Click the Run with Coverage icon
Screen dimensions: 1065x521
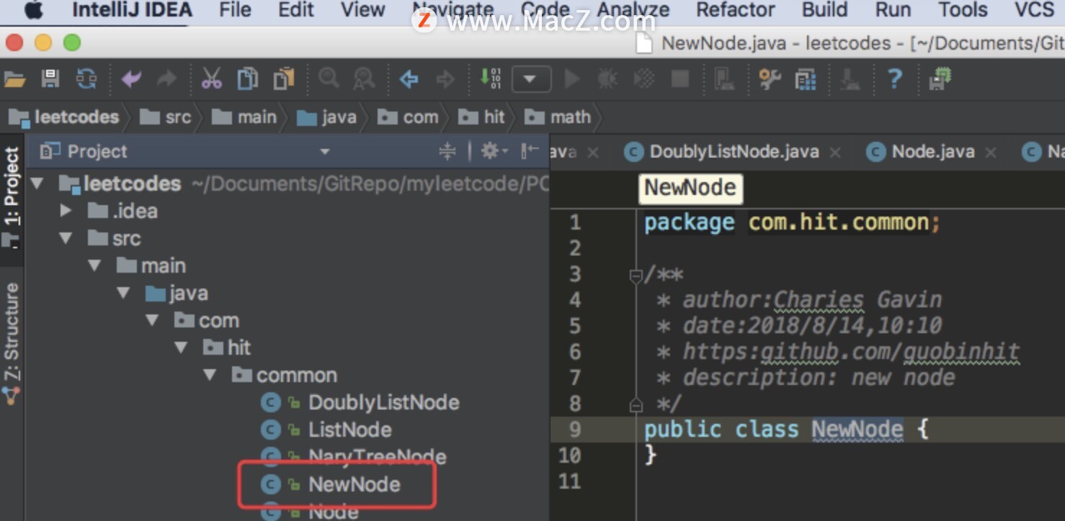[x=643, y=78]
